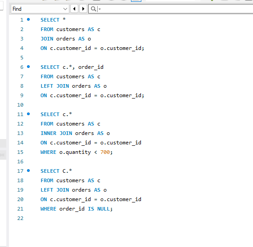Open search options magnifier dropdown
This screenshot has width=253, height=247.
coord(96,9)
